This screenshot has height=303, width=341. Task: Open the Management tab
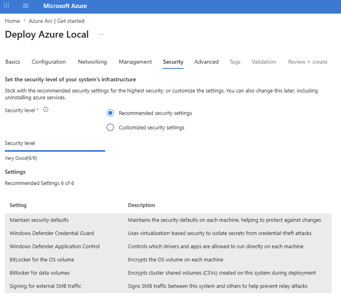click(x=135, y=62)
